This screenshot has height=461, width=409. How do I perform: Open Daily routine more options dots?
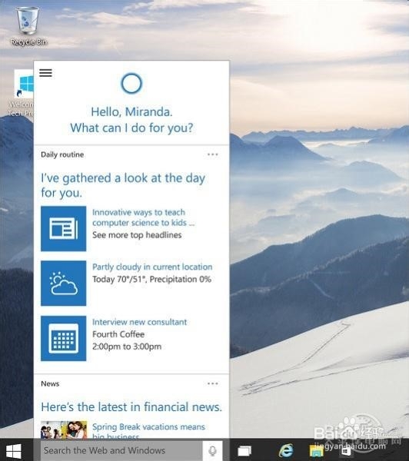tap(213, 154)
